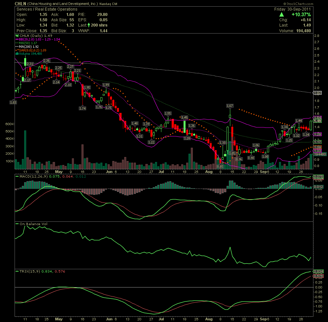Click the On Balance Vol indicator label
Viewport: 328px width, 322px height.
tap(33, 224)
